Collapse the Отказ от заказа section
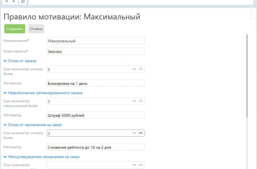The image size is (257, 169). [x=5, y=61]
